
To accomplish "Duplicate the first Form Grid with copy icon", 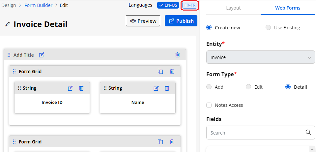I will [160, 72].
